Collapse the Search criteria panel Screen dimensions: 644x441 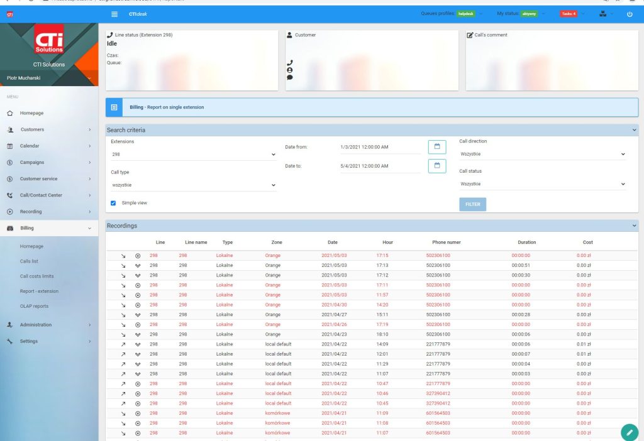tap(634, 130)
